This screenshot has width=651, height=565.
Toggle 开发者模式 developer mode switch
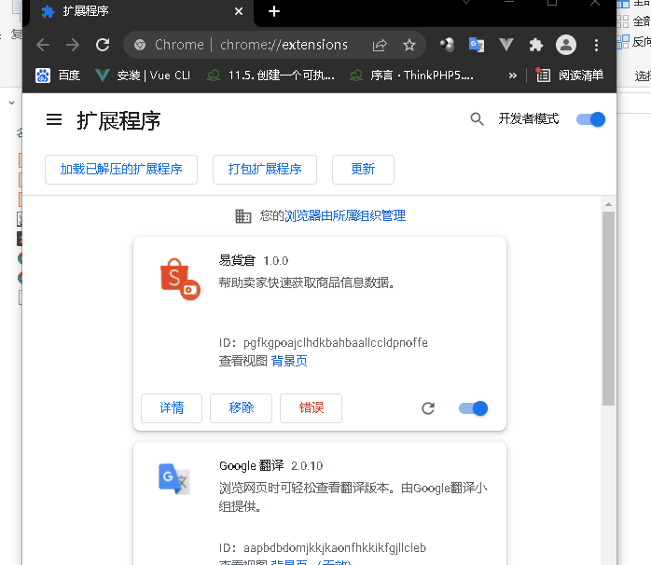coord(590,119)
